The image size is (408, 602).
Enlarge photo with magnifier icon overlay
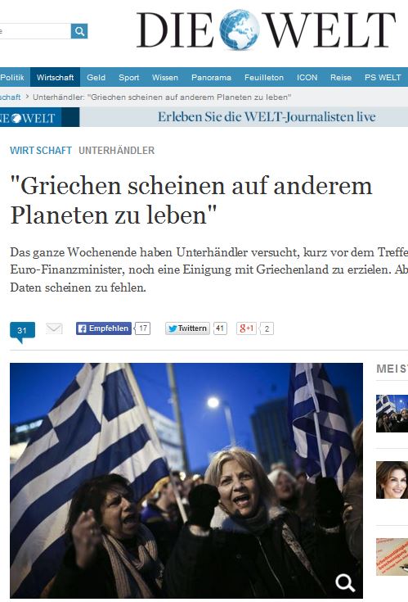tap(344, 582)
